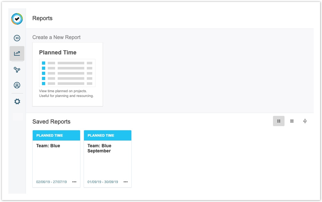Create a new Planned Time report

[x=58, y=53]
